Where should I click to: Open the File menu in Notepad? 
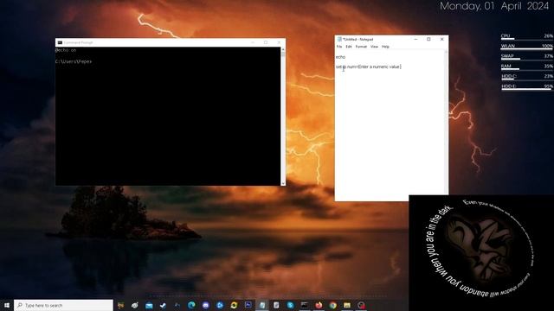[339, 47]
